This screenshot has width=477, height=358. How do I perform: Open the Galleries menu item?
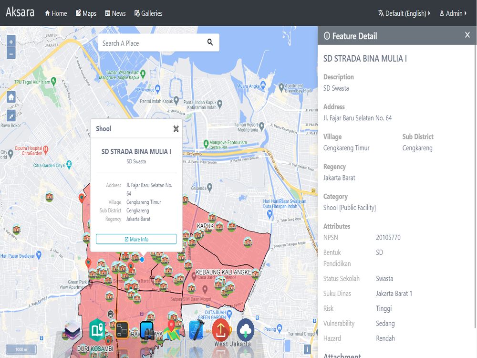pos(148,13)
